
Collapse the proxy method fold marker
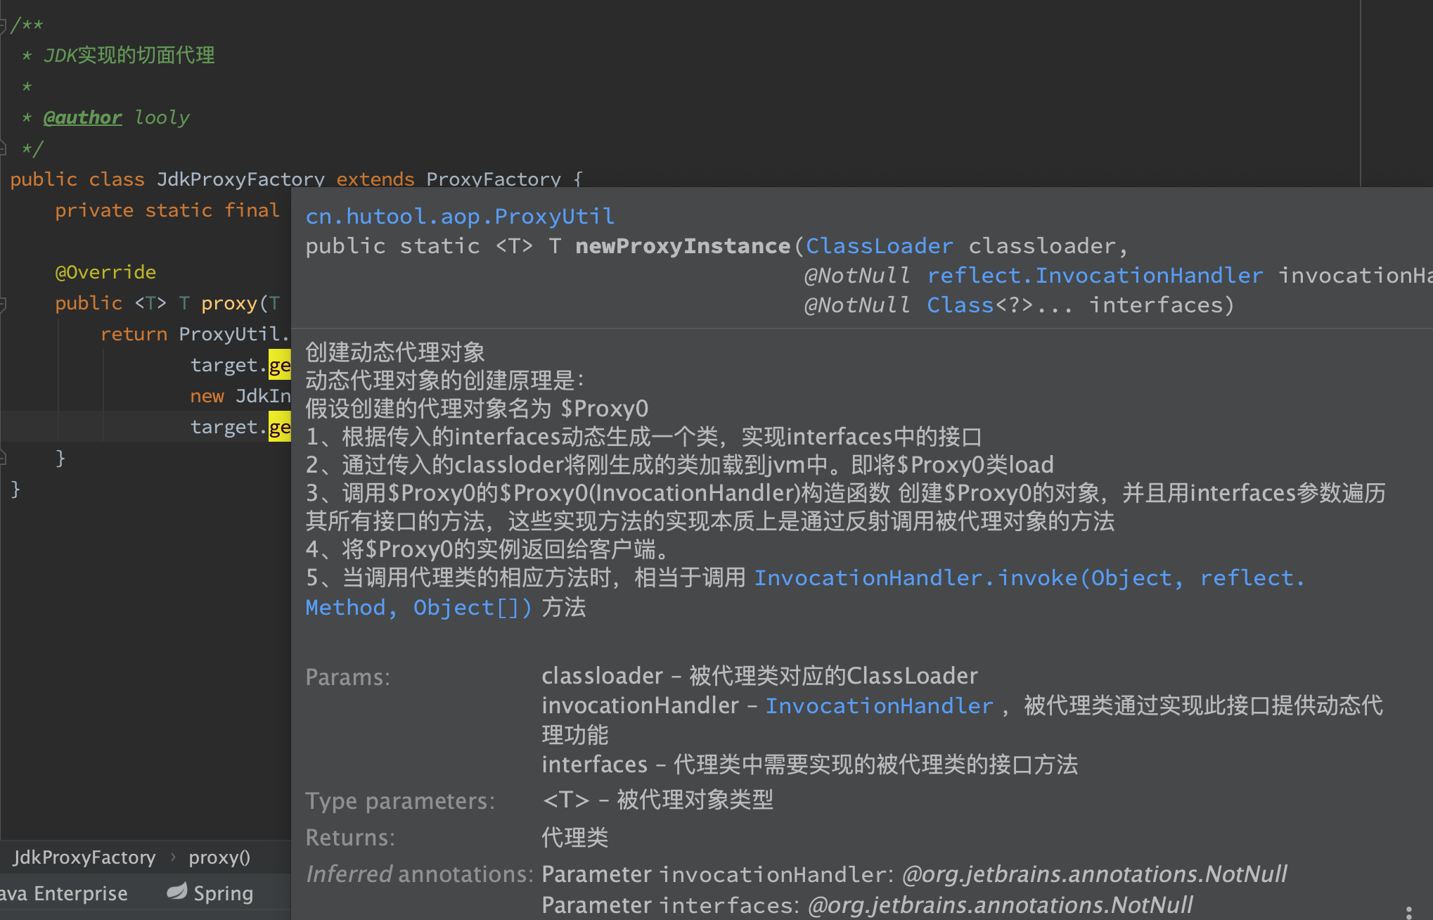tap(4, 303)
